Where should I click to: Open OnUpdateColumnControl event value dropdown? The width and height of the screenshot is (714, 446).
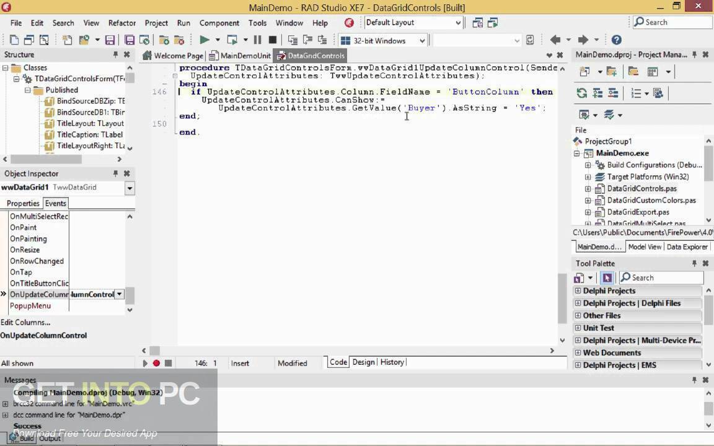click(119, 294)
